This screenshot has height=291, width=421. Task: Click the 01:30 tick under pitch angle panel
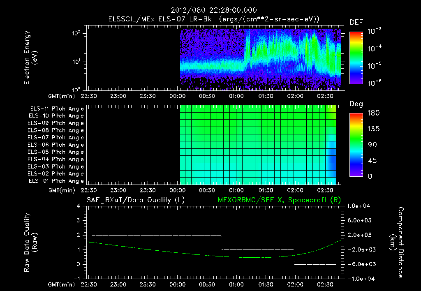(266, 190)
